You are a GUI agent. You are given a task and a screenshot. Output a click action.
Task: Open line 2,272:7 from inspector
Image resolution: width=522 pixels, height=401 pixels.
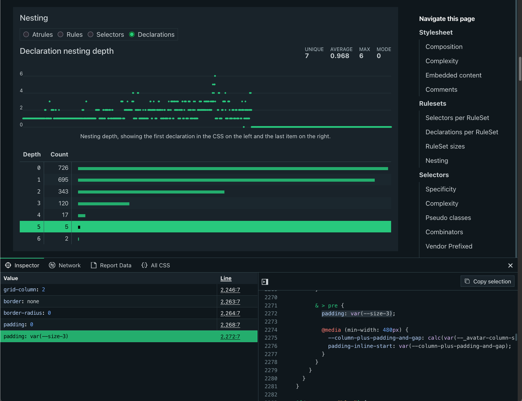(230, 336)
